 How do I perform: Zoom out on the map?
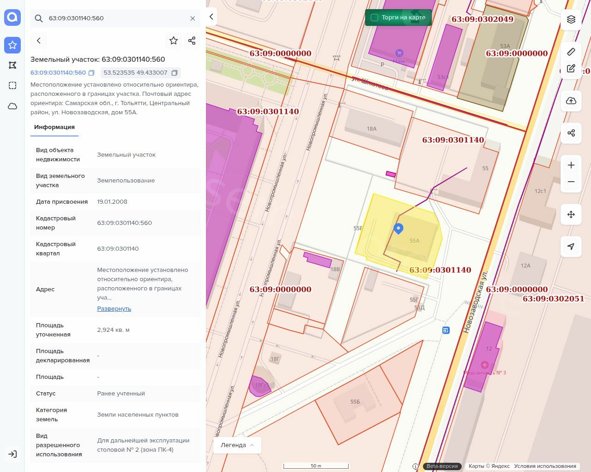pyautogui.click(x=571, y=182)
